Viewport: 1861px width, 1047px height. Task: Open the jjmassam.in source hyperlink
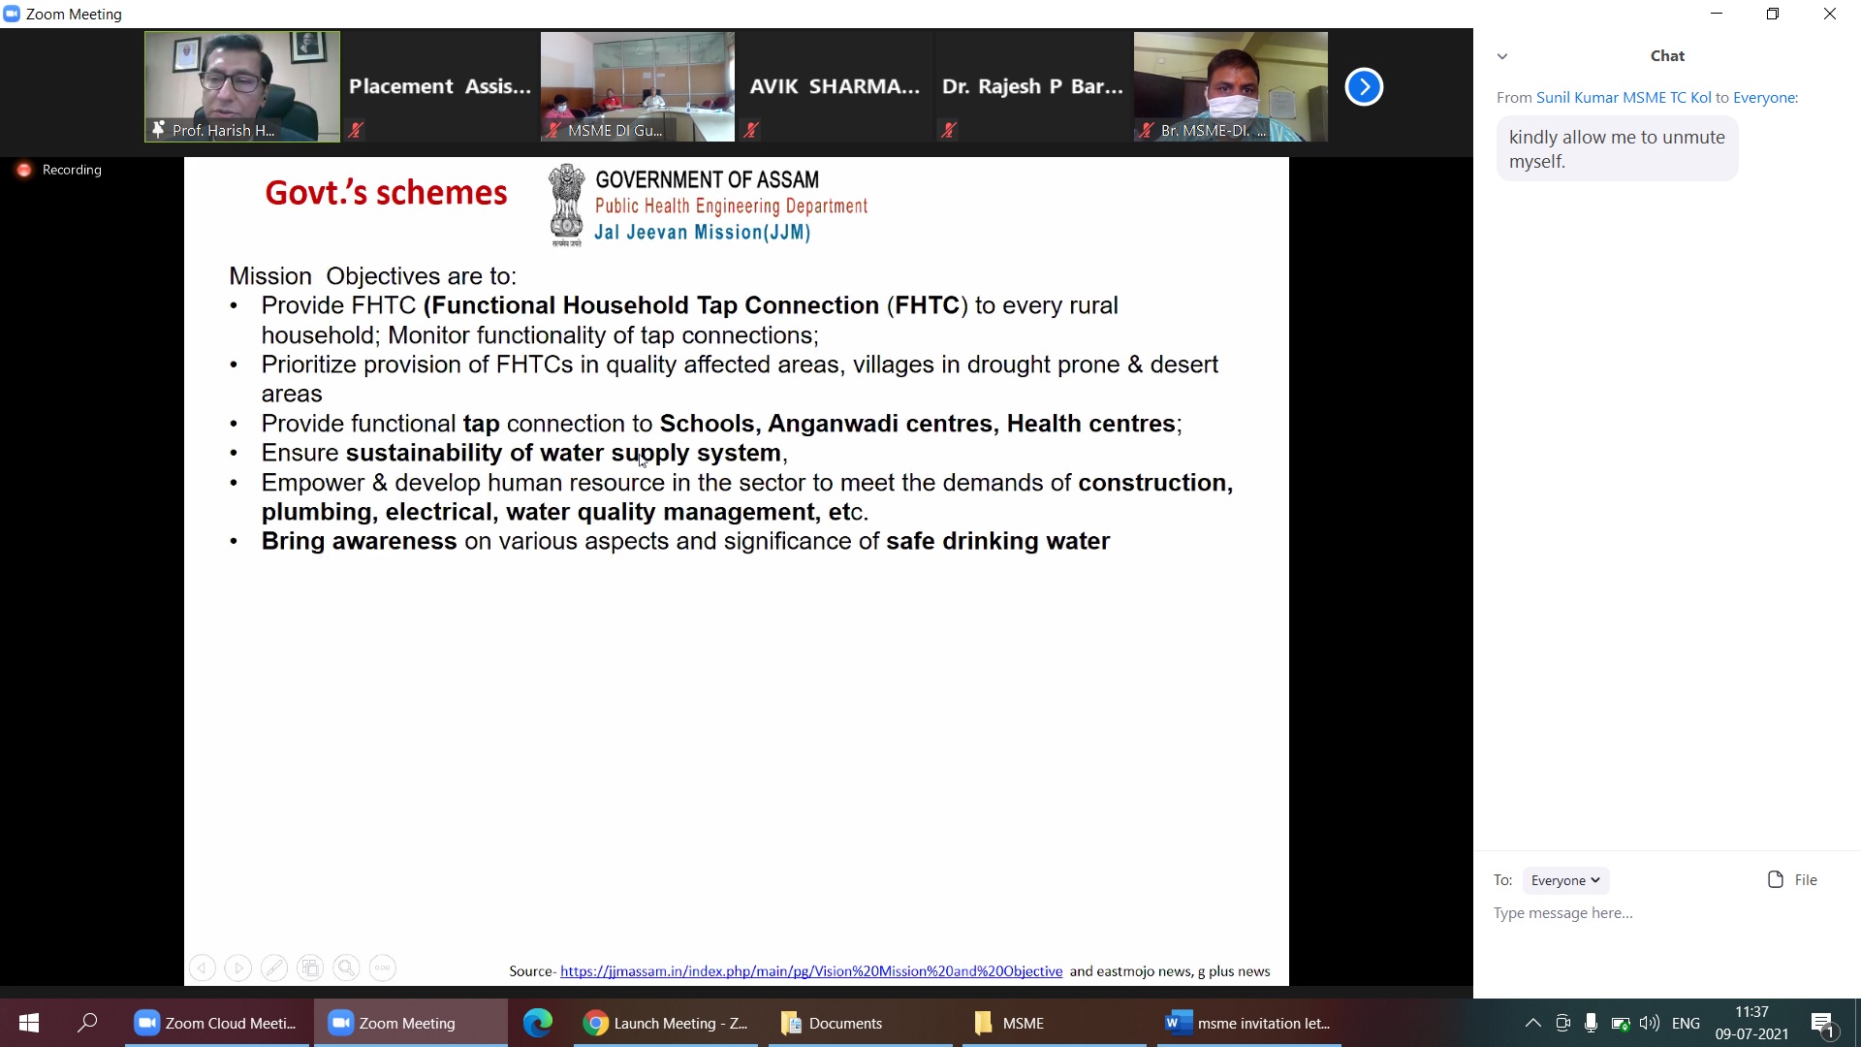(x=810, y=970)
